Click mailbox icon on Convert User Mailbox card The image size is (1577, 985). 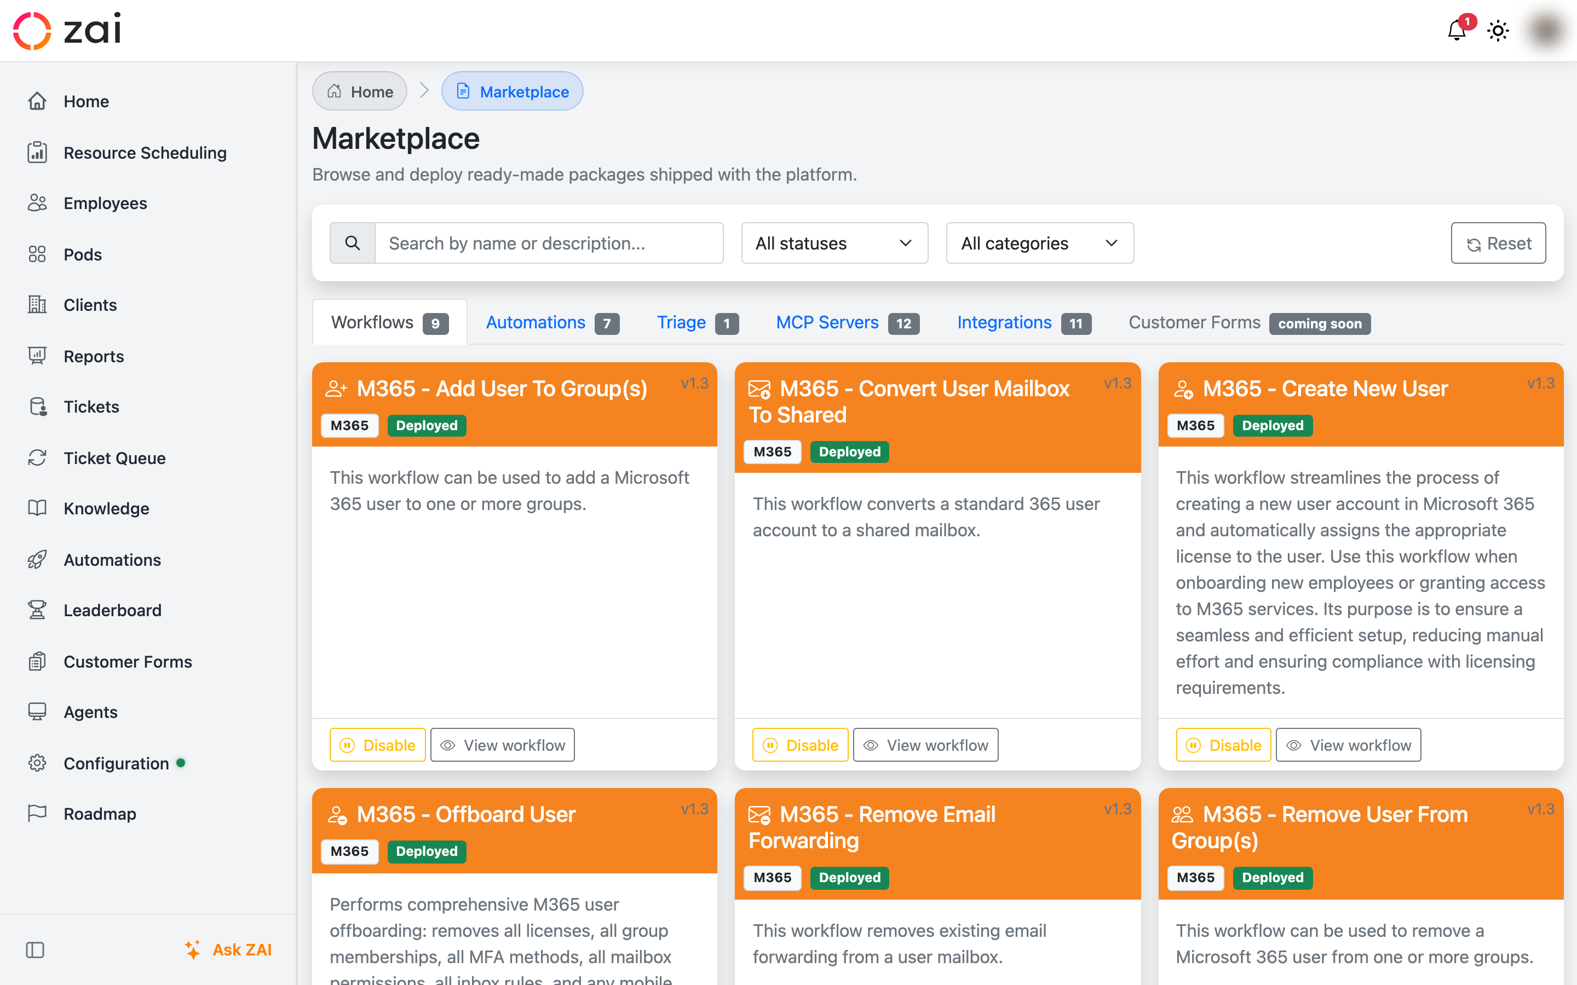point(759,389)
